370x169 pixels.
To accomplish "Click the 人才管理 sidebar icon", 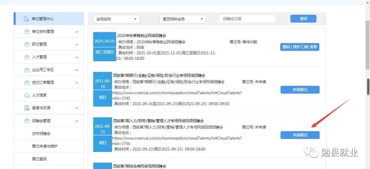I will coord(26,57).
